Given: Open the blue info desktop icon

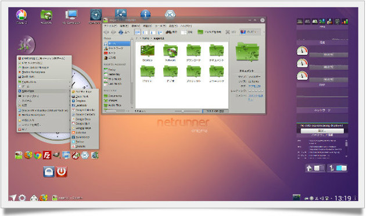Looking at the screenshot, I should click(145, 14).
